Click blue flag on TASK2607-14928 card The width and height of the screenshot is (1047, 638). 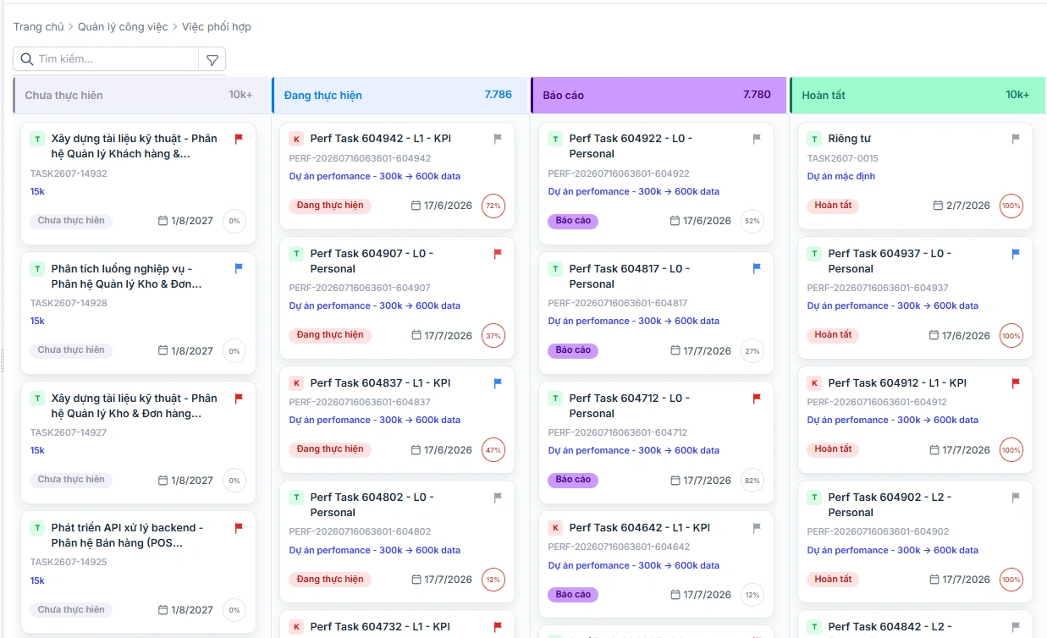[239, 268]
